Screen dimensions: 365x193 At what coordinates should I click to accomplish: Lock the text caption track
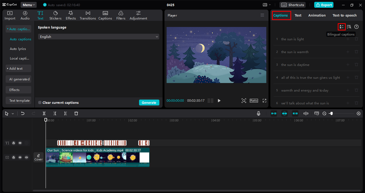point(13,143)
